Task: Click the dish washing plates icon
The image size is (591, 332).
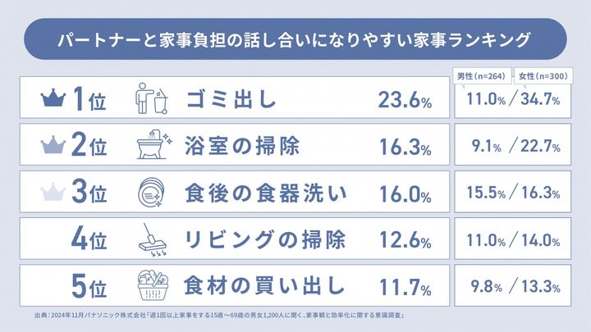Action: [150, 194]
